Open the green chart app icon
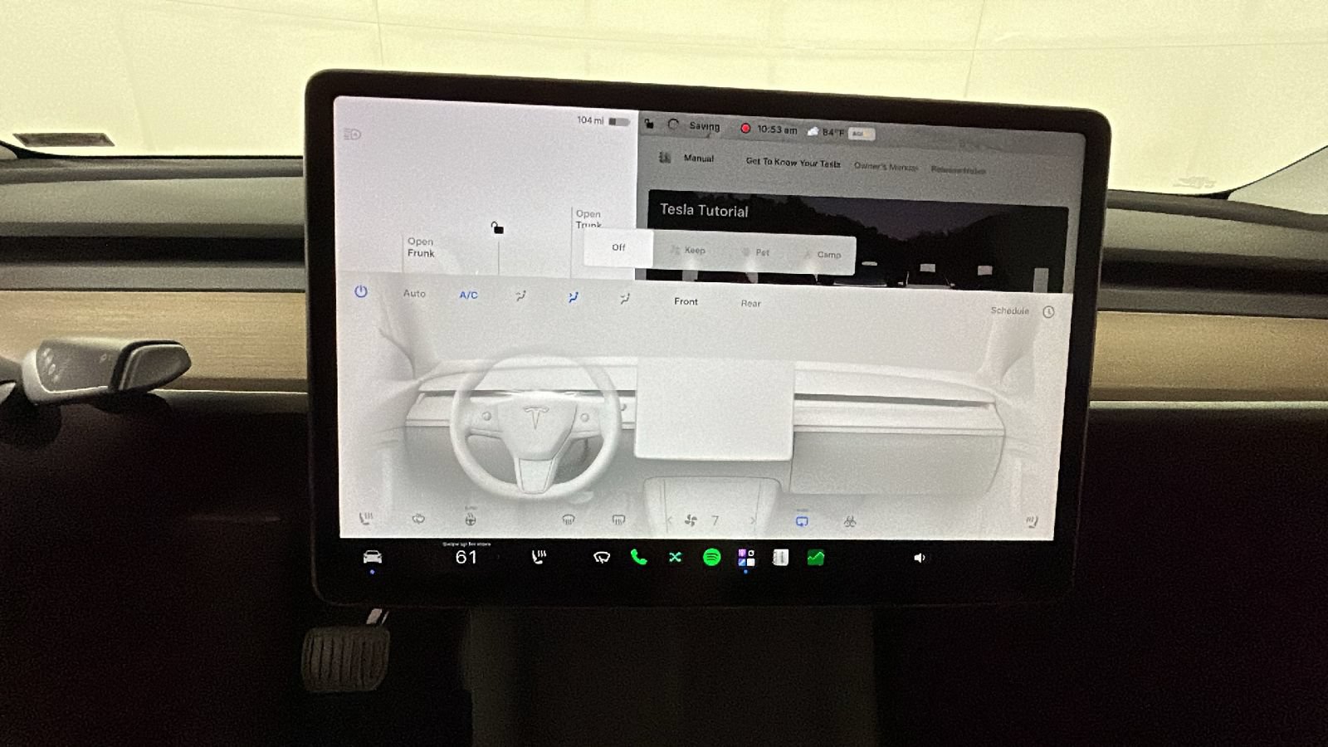The width and height of the screenshot is (1328, 747). click(x=816, y=558)
